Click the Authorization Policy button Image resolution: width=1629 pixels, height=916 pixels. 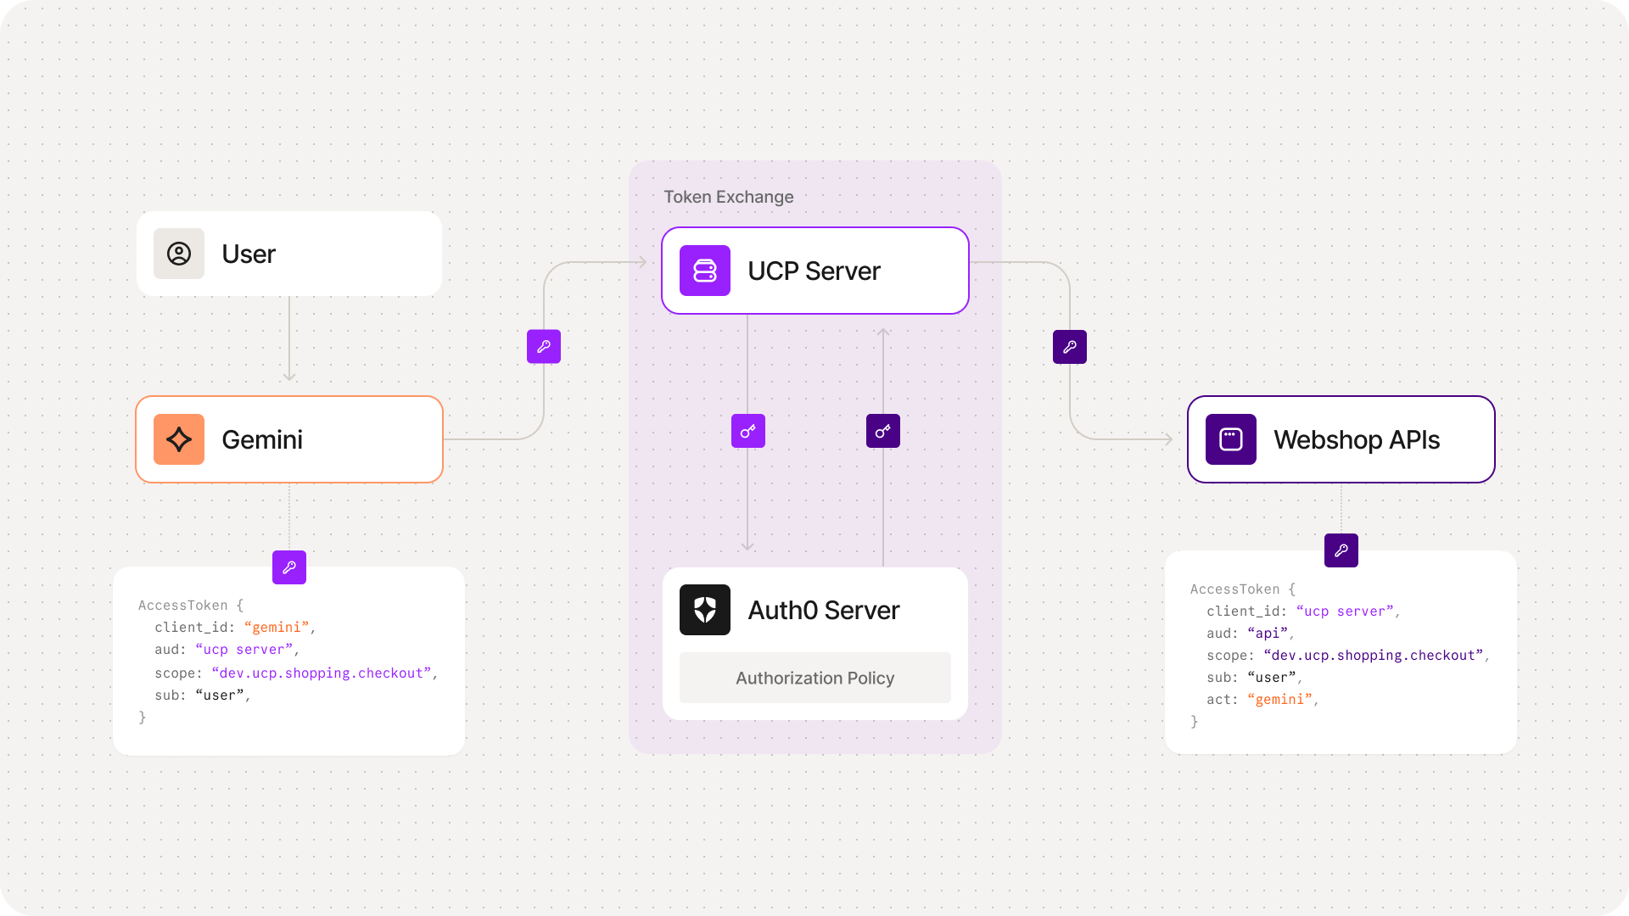pyautogui.click(x=815, y=678)
